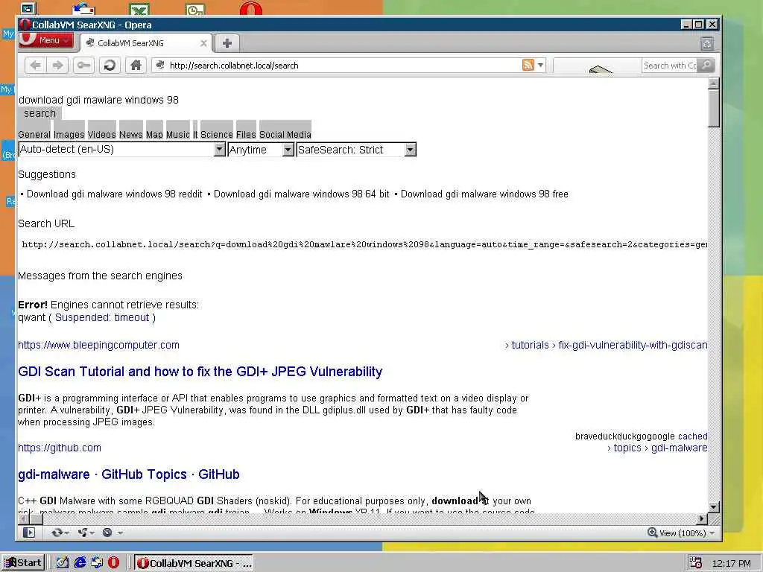This screenshot has height=572, width=763.
Task: Click the RSS feed icon in address bar
Action: pyautogui.click(x=528, y=65)
